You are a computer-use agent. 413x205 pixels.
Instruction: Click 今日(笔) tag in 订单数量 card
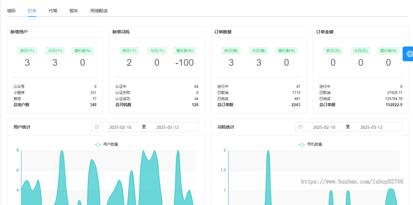tap(258, 51)
